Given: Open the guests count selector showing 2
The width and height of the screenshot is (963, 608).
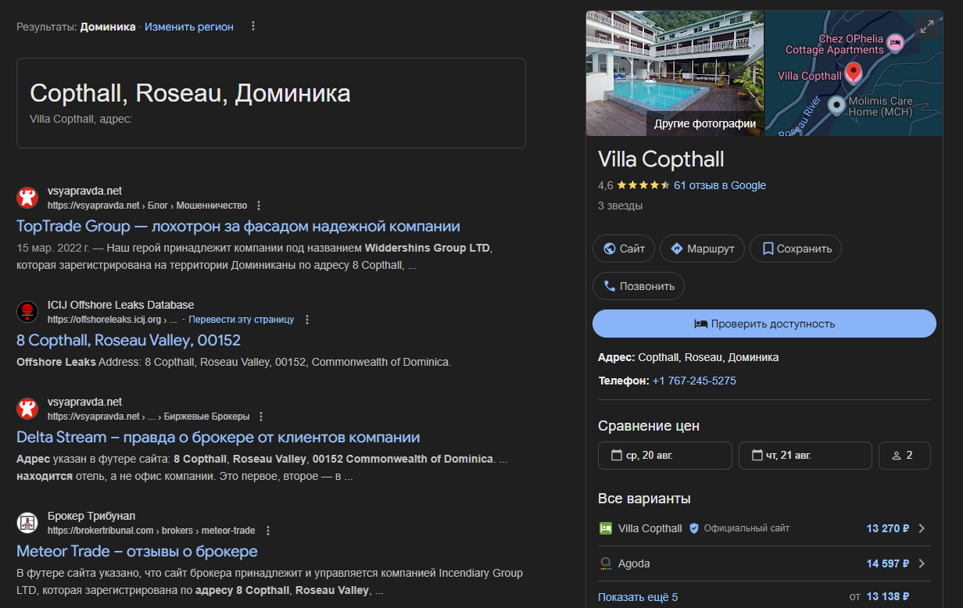Looking at the screenshot, I should coord(904,456).
